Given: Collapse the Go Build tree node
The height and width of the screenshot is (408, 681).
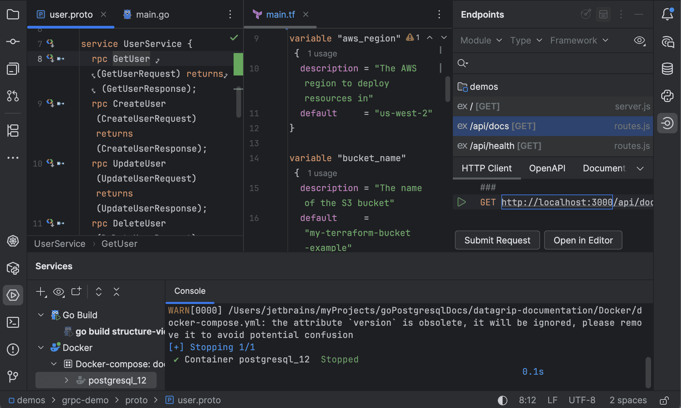Looking at the screenshot, I should click(41, 315).
